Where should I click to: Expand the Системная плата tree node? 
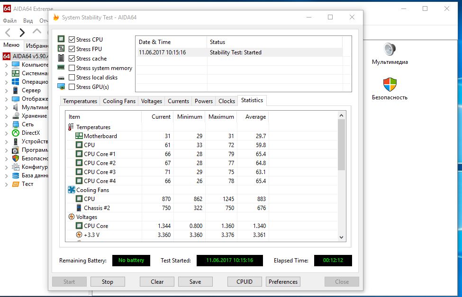point(7,73)
